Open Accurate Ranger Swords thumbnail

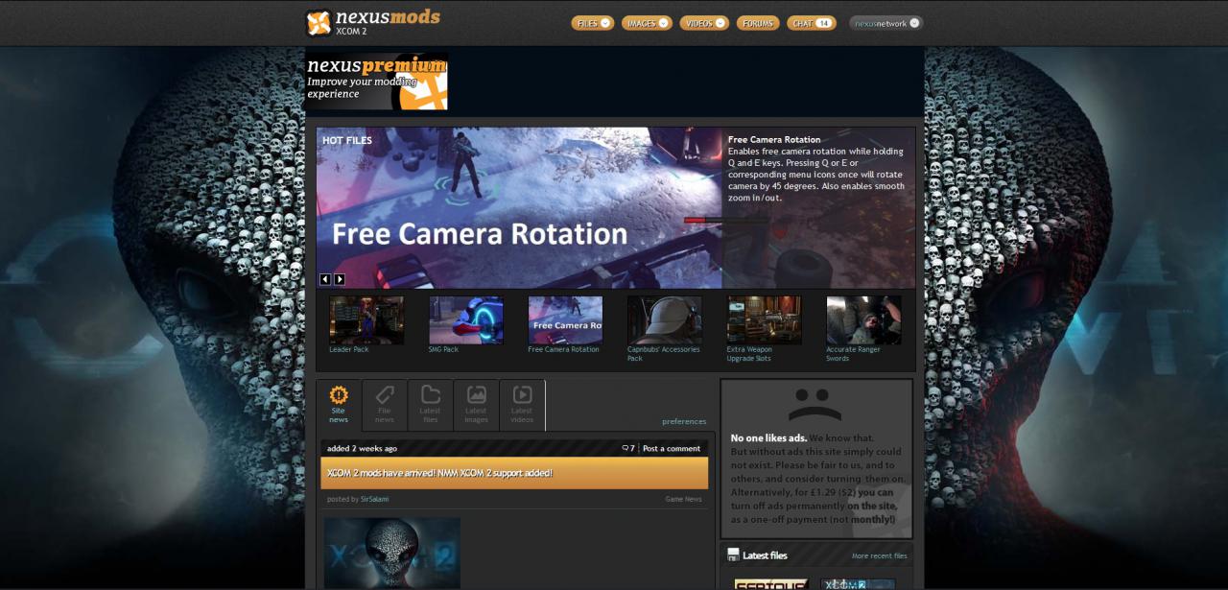tap(863, 320)
